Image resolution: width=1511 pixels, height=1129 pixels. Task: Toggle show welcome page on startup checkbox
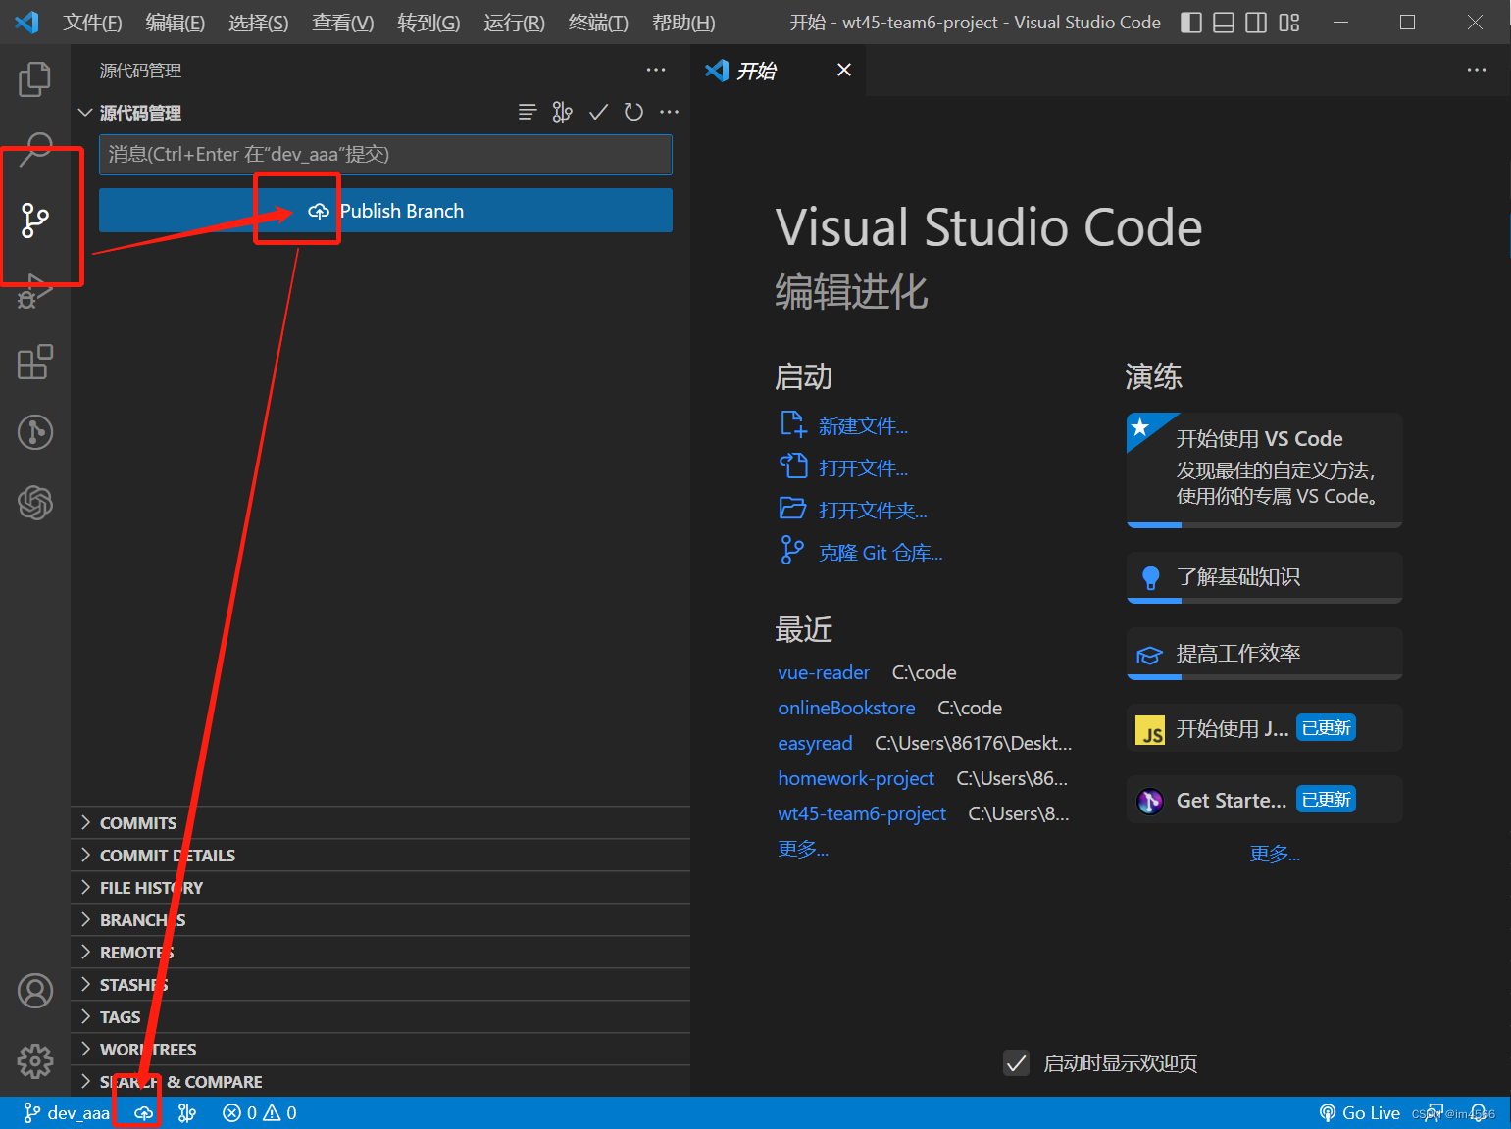pyautogui.click(x=1017, y=1063)
